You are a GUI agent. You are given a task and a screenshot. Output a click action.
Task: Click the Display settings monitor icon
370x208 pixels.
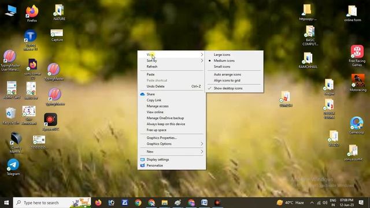pos(142,159)
